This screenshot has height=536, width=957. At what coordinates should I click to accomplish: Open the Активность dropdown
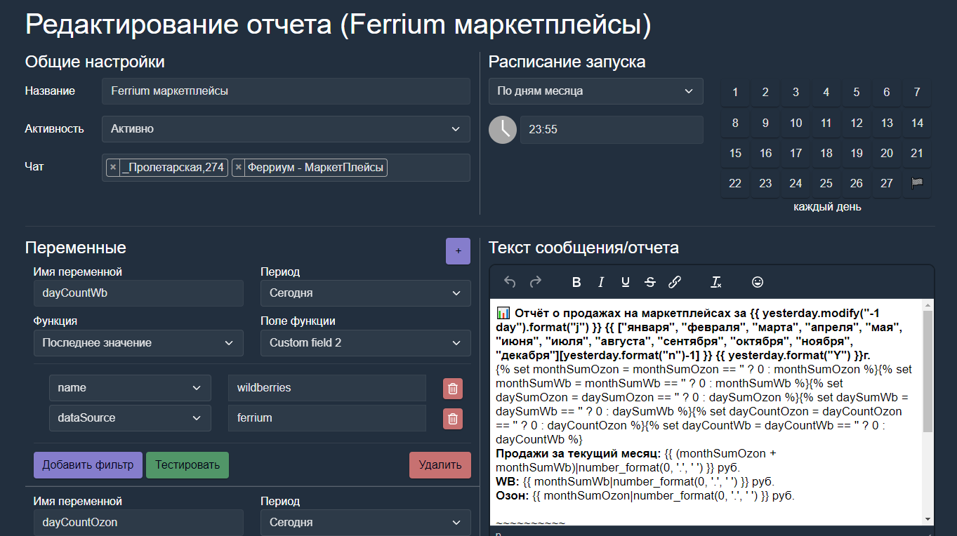point(286,129)
